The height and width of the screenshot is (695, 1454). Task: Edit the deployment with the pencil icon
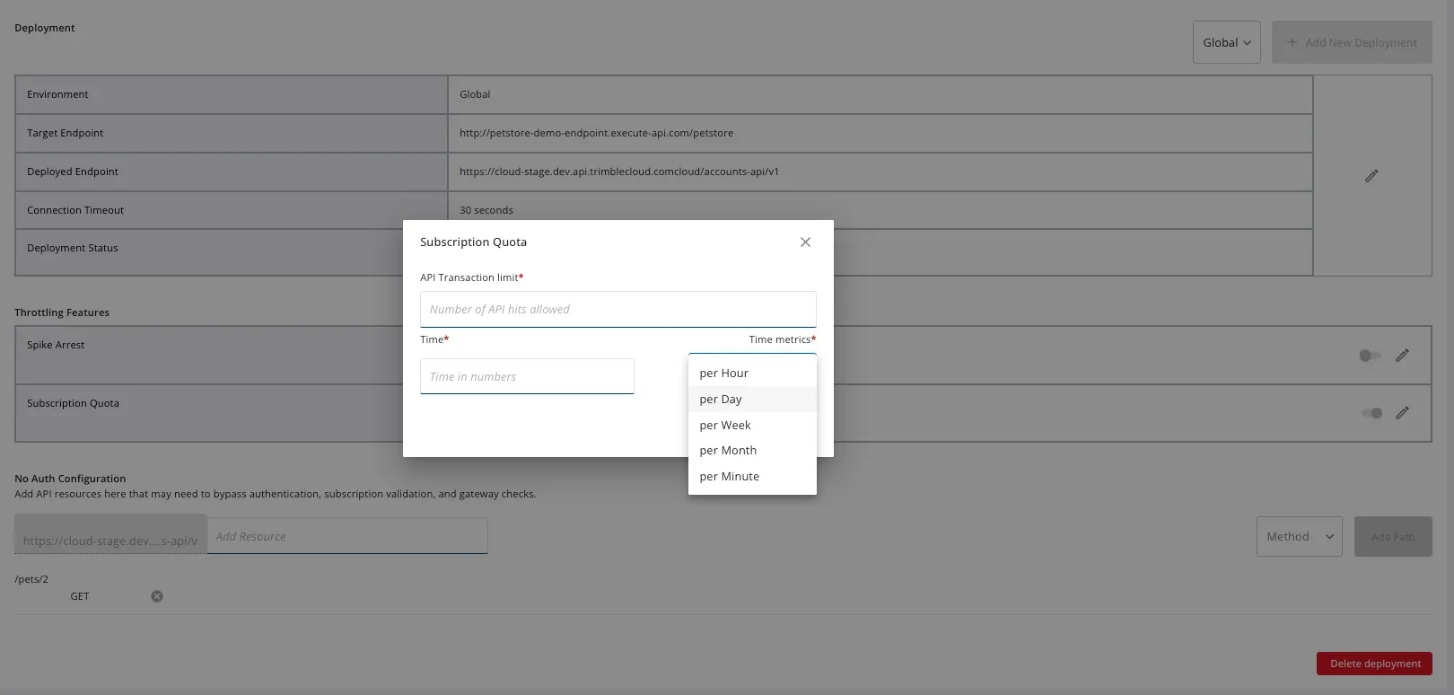1371,176
